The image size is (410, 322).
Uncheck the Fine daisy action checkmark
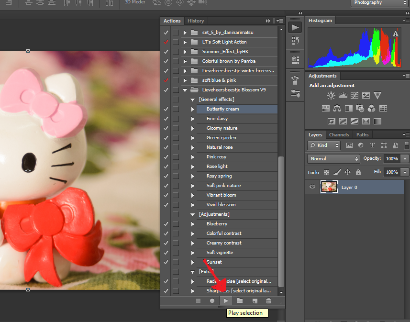pos(166,119)
